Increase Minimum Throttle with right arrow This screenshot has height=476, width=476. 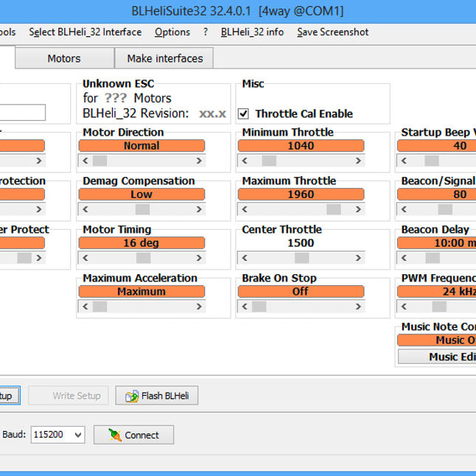coord(357,161)
